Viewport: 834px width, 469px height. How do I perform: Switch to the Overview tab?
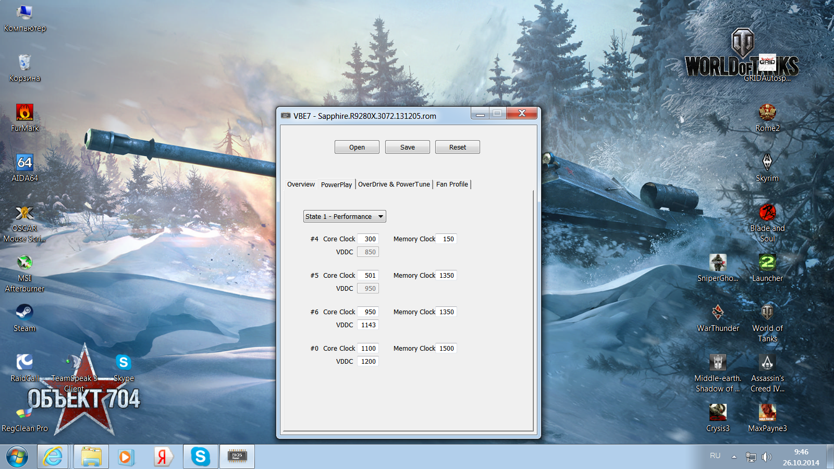pos(301,184)
